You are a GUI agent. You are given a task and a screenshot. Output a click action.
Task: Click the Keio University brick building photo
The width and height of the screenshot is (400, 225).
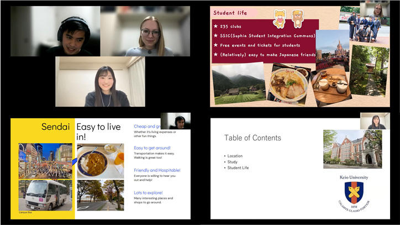pos(353,148)
